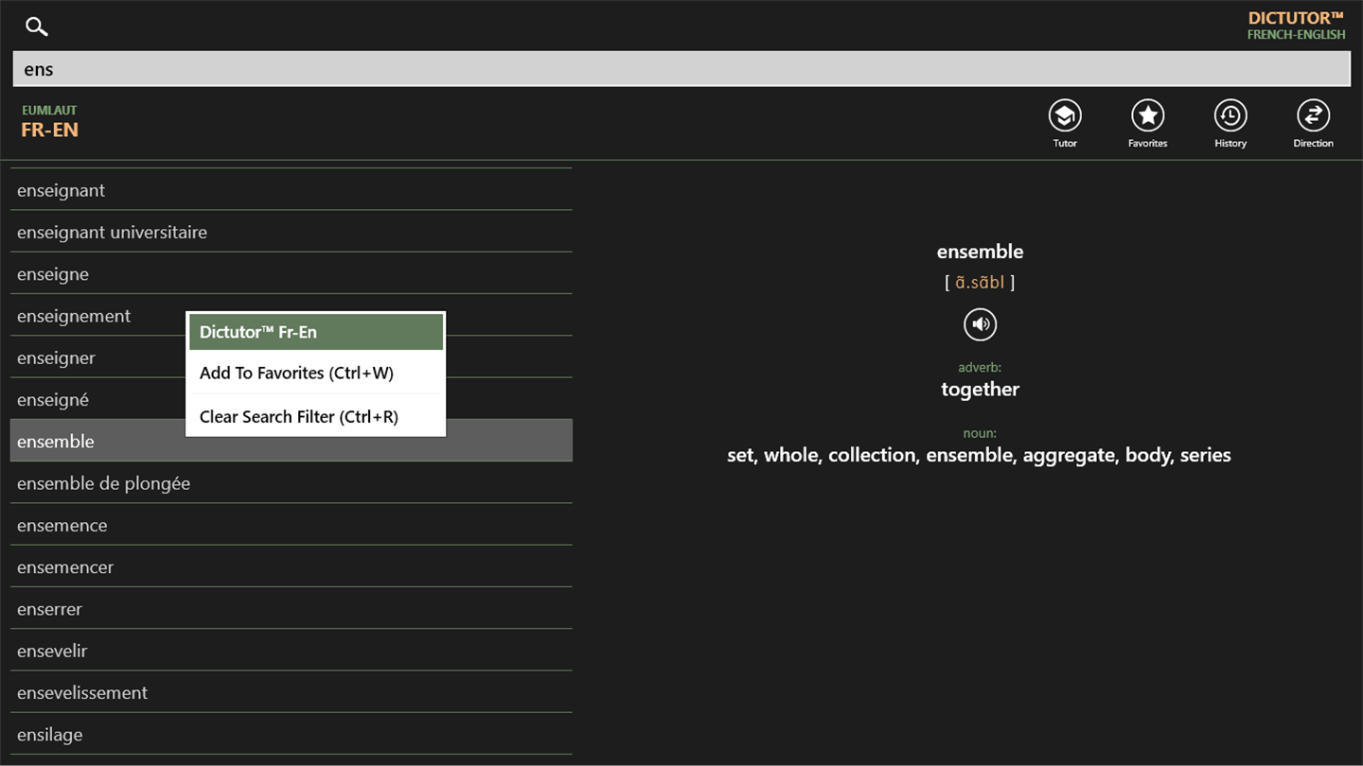The width and height of the screenshot is (1363, 766).
Task: Open the 'enseignant universitaire' entry
Action: click(x=292, y=232)
